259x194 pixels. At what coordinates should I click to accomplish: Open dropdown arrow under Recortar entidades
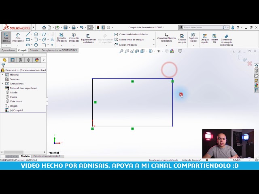62,45
